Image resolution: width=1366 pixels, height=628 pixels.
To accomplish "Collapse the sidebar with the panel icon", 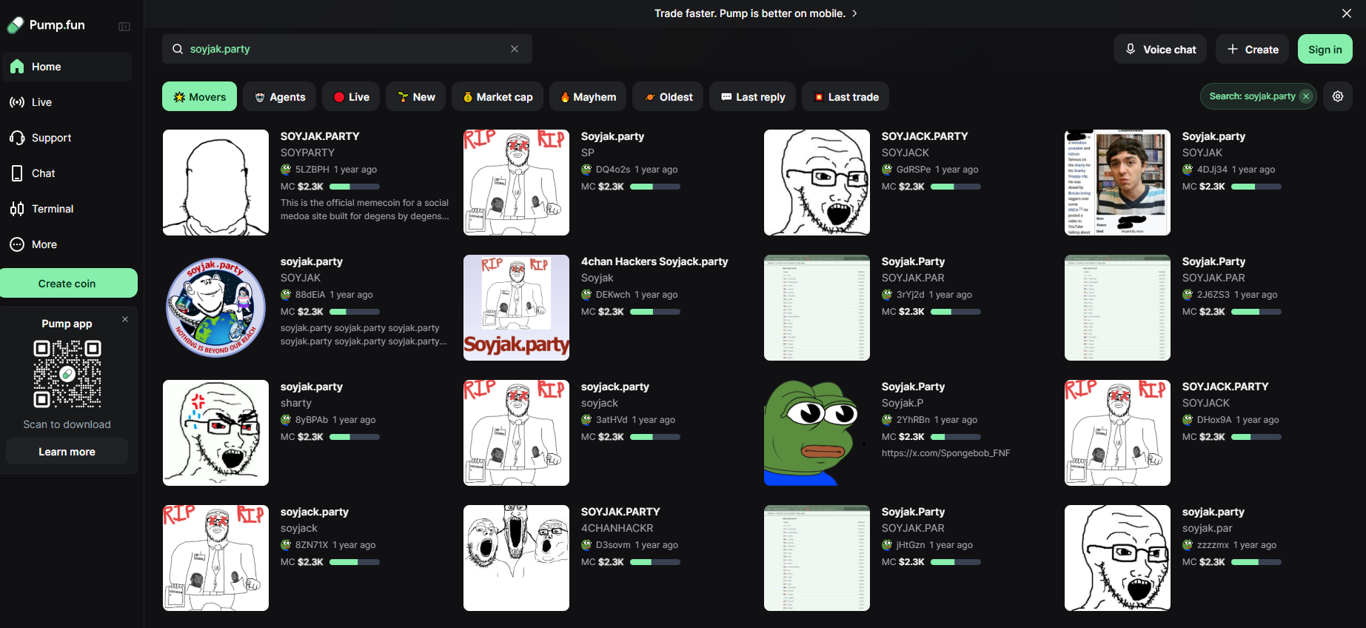I will [x=124, y=27].
